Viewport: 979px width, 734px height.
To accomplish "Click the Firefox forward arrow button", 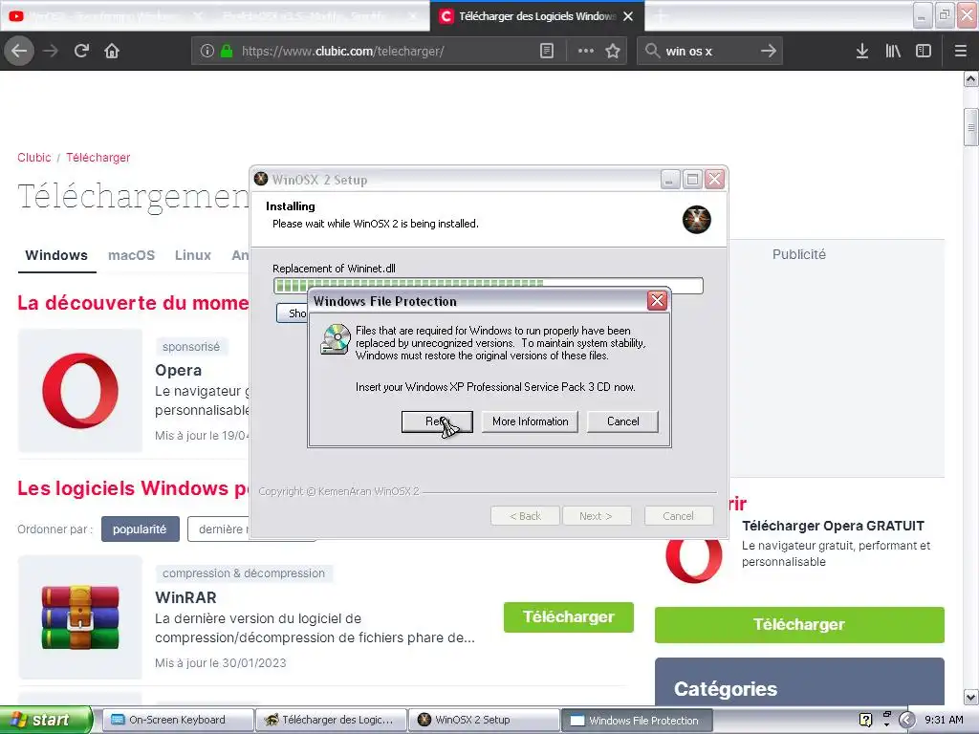I will pyautogui.click(x=51, y=51).
